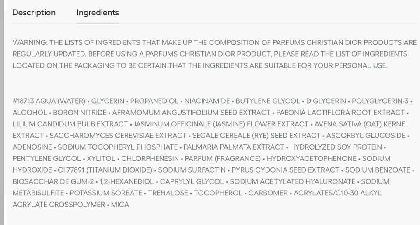The image size is (420, 225).
Task: Click the ADENOSINE ingredient
Action: (x=32, y=147)
